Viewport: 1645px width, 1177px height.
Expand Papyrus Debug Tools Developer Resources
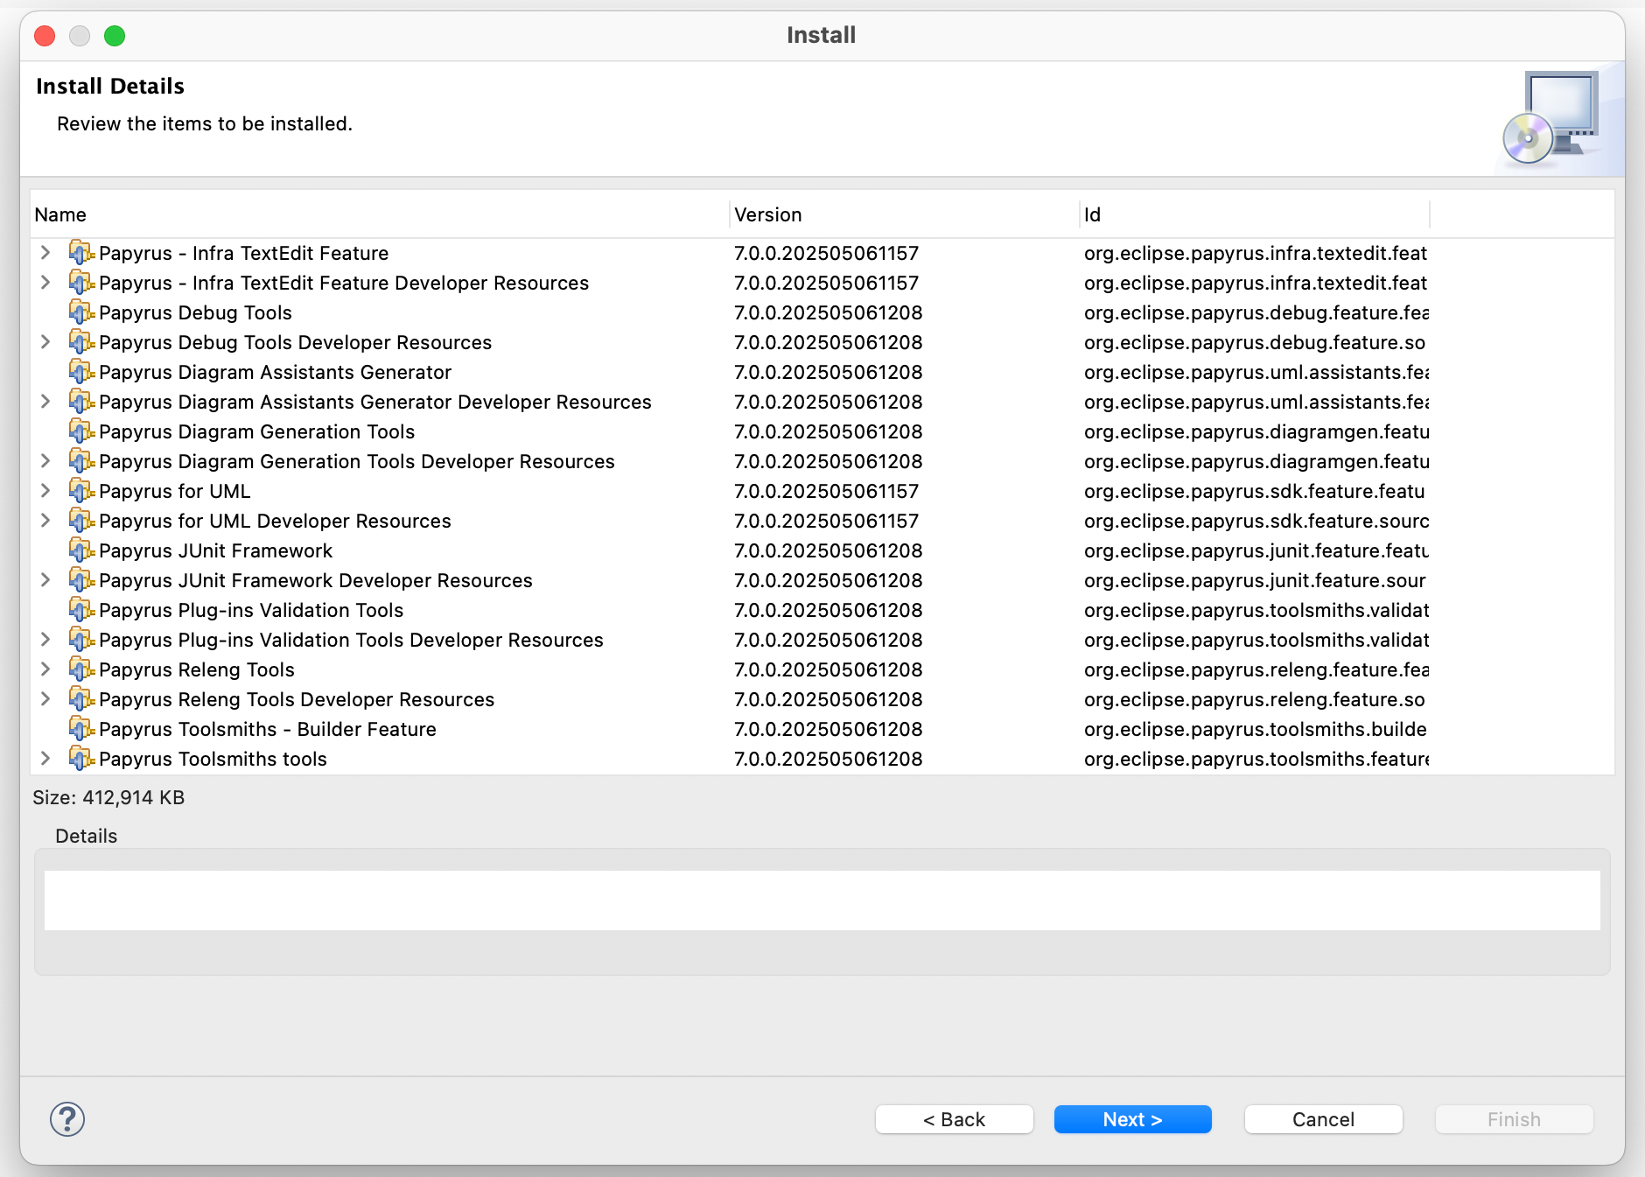pyautogui.click(x=45, y=342)
